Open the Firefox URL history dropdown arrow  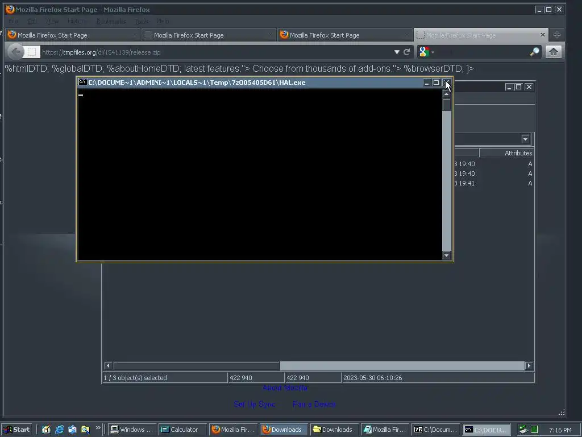coord(397,52)
